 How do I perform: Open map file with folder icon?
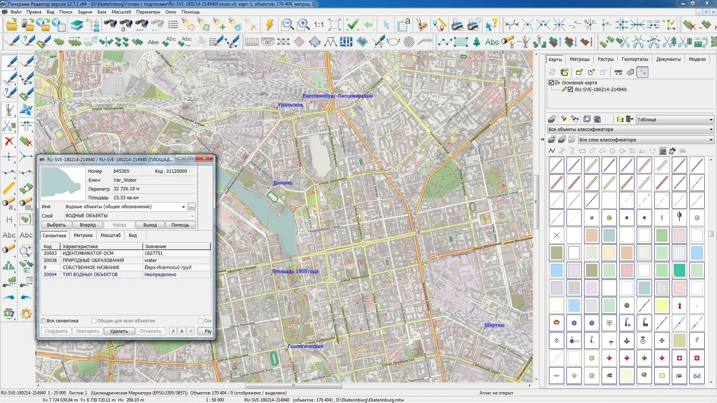pyautogui.click(x=12, y=25)
